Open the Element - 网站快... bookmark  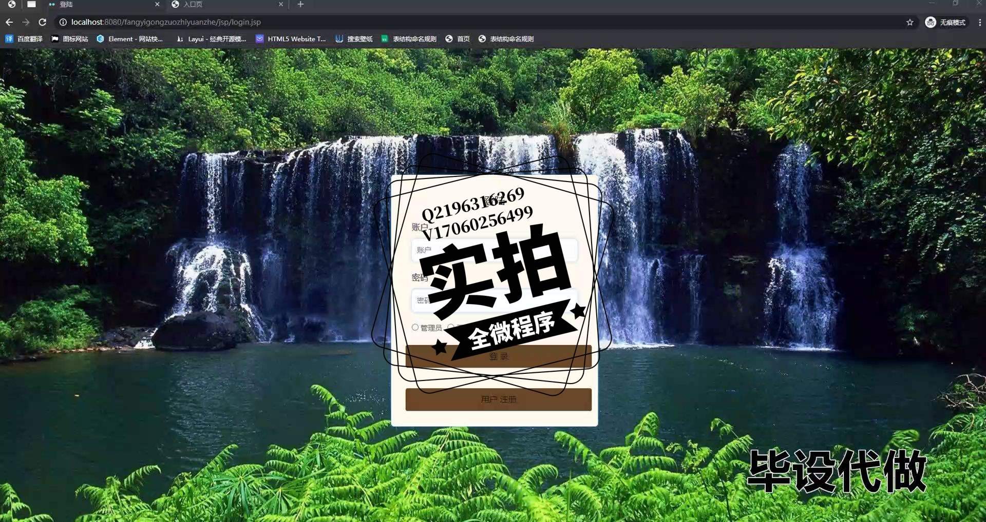(x=130, y=39)
